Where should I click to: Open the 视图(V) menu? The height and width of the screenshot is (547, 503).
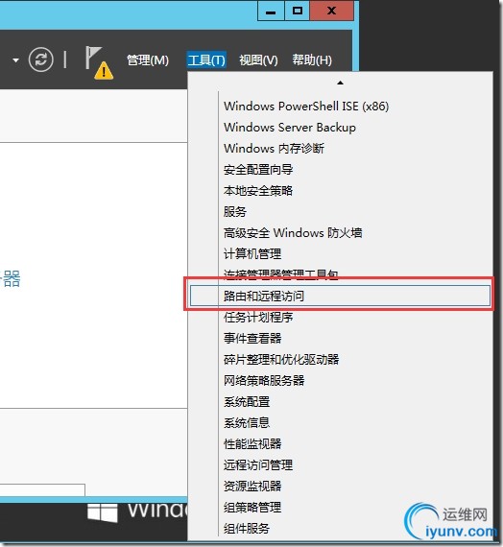[x=258, y=60]
